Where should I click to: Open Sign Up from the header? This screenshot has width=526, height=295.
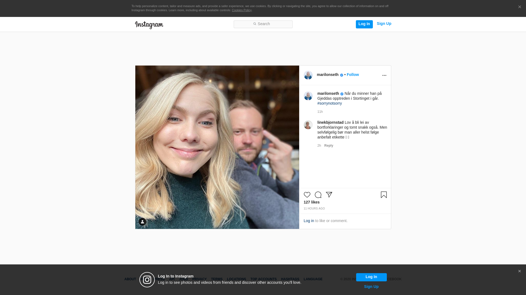pyautogui.click(x=384, y=24)
